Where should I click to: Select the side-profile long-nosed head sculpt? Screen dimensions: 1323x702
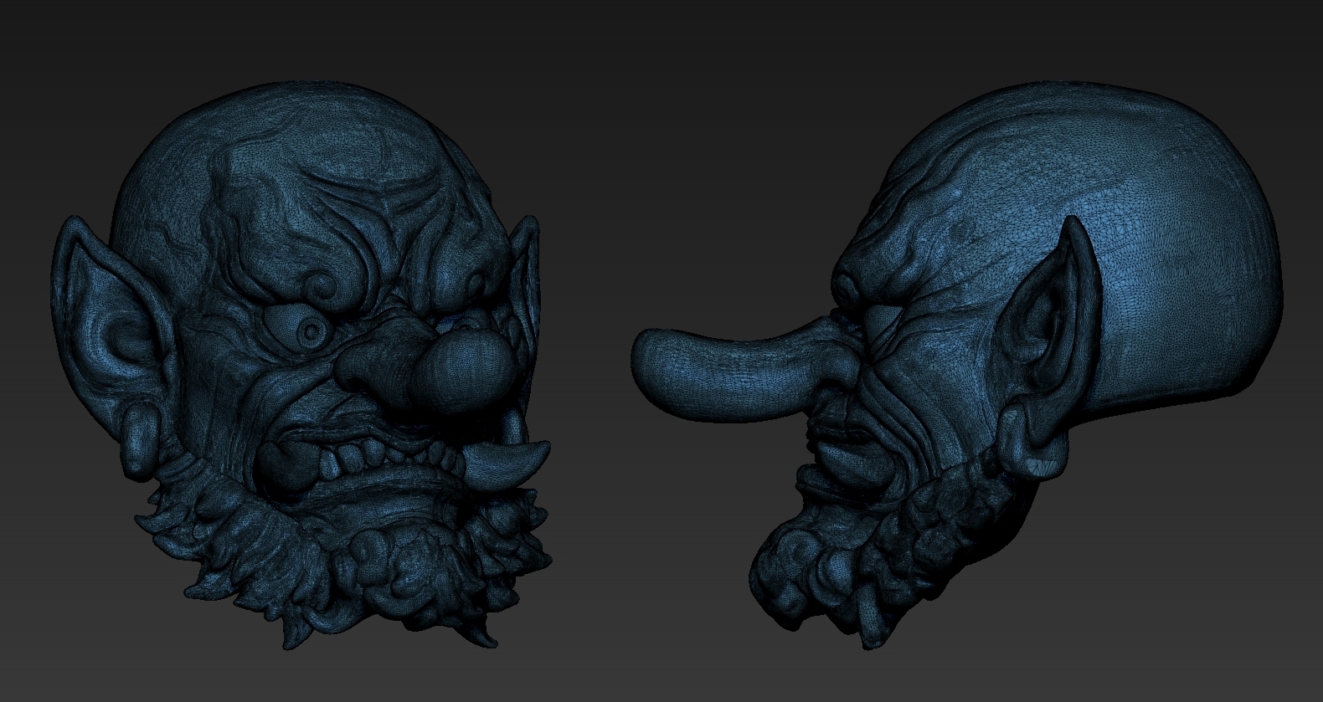pyautogui.click(x=957, y=365)
